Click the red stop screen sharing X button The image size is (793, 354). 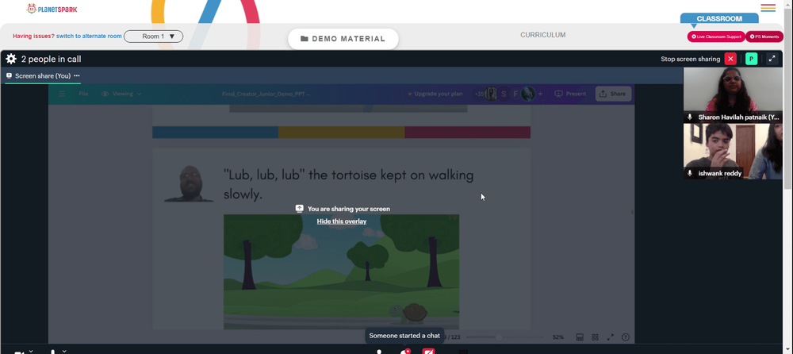click(730, 59)
